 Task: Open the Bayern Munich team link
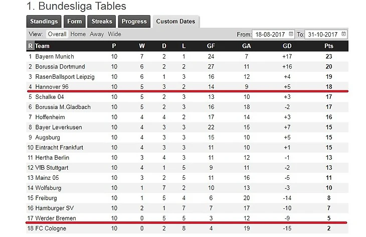click(56, 57)
